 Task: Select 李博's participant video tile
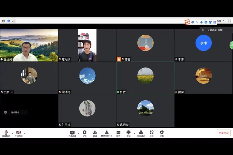[x=203, y=45]
